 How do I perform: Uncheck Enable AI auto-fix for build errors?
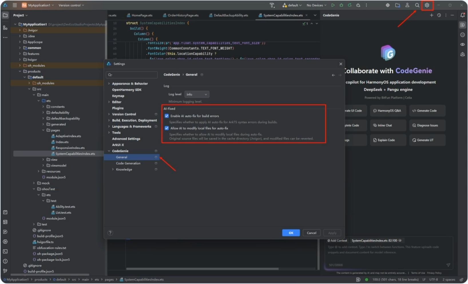pos(167,116)
